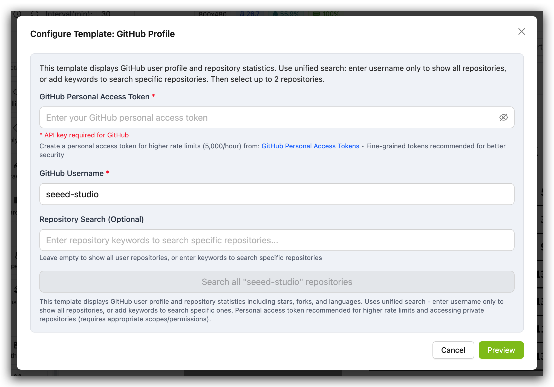The image size is (554, 387).
Task: Click the green Preview button
Action: pyautogui.click(x=501, y=350)
